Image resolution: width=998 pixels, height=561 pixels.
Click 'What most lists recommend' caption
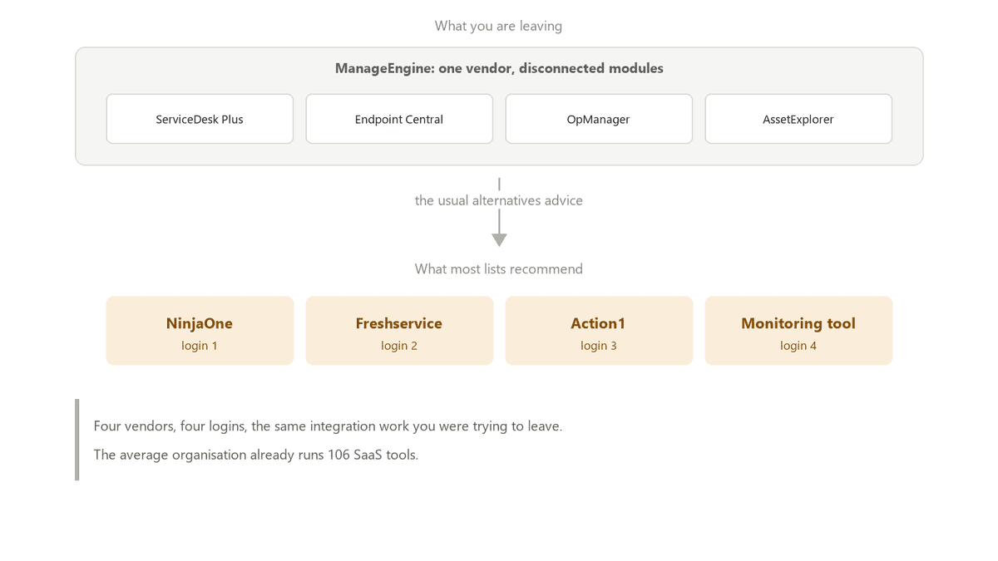[x=499, y=268]
